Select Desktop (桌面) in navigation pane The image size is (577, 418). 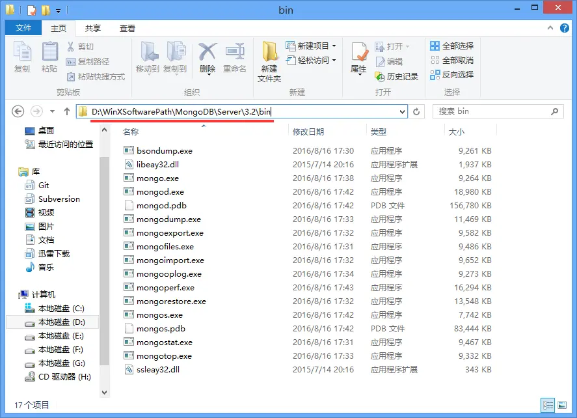click(40, 131)
